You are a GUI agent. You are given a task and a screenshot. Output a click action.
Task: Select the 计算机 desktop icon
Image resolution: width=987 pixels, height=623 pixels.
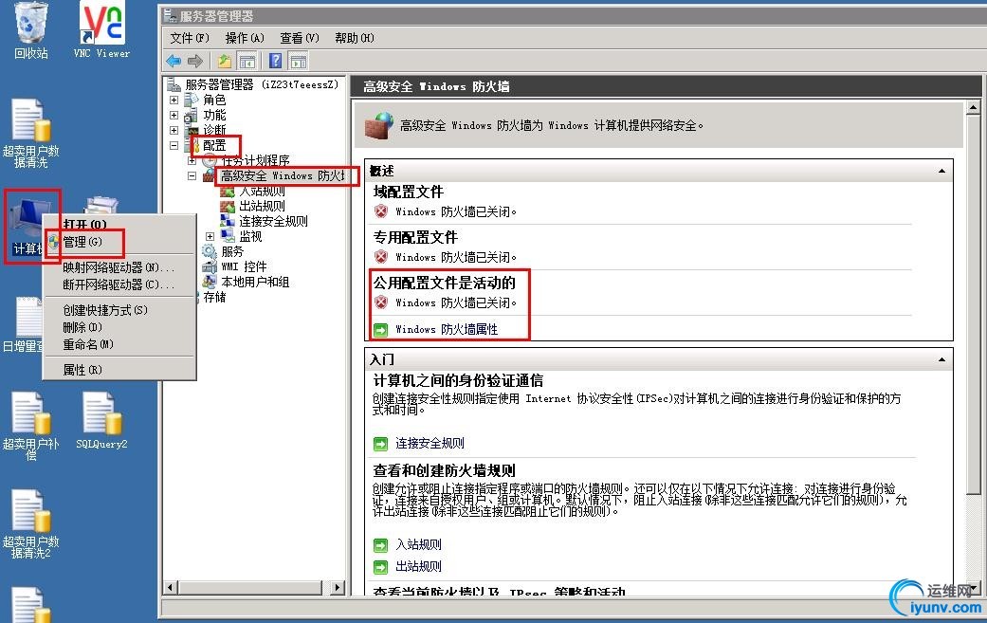point(27,227)
